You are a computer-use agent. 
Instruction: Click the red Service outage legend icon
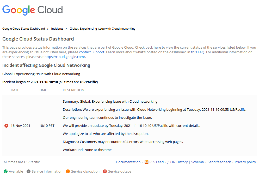click(105, 172)
